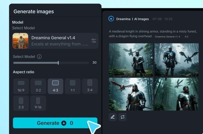Viewport: 203px width, 134px height.
Task: Select the 2:3 portrait aspect ratio
Action: coord(21,103)
